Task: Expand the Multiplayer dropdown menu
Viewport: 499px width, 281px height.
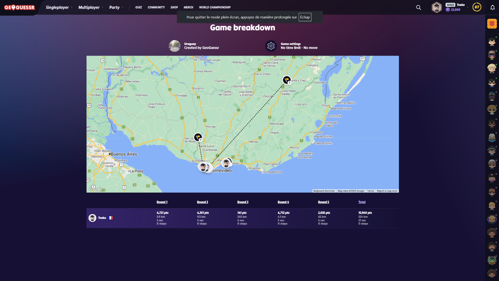Action: tap(91, 7)
